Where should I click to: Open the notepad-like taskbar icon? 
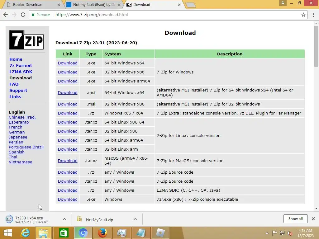pyautogui.click(x=141, y=233)
